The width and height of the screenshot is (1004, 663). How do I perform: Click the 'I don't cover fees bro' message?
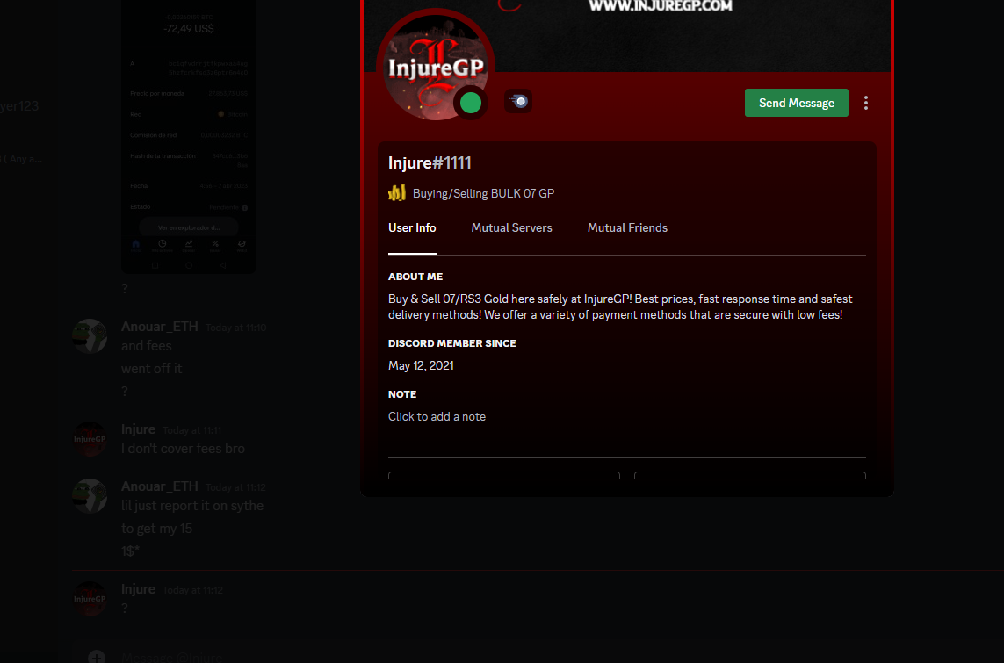click(183, 449)
